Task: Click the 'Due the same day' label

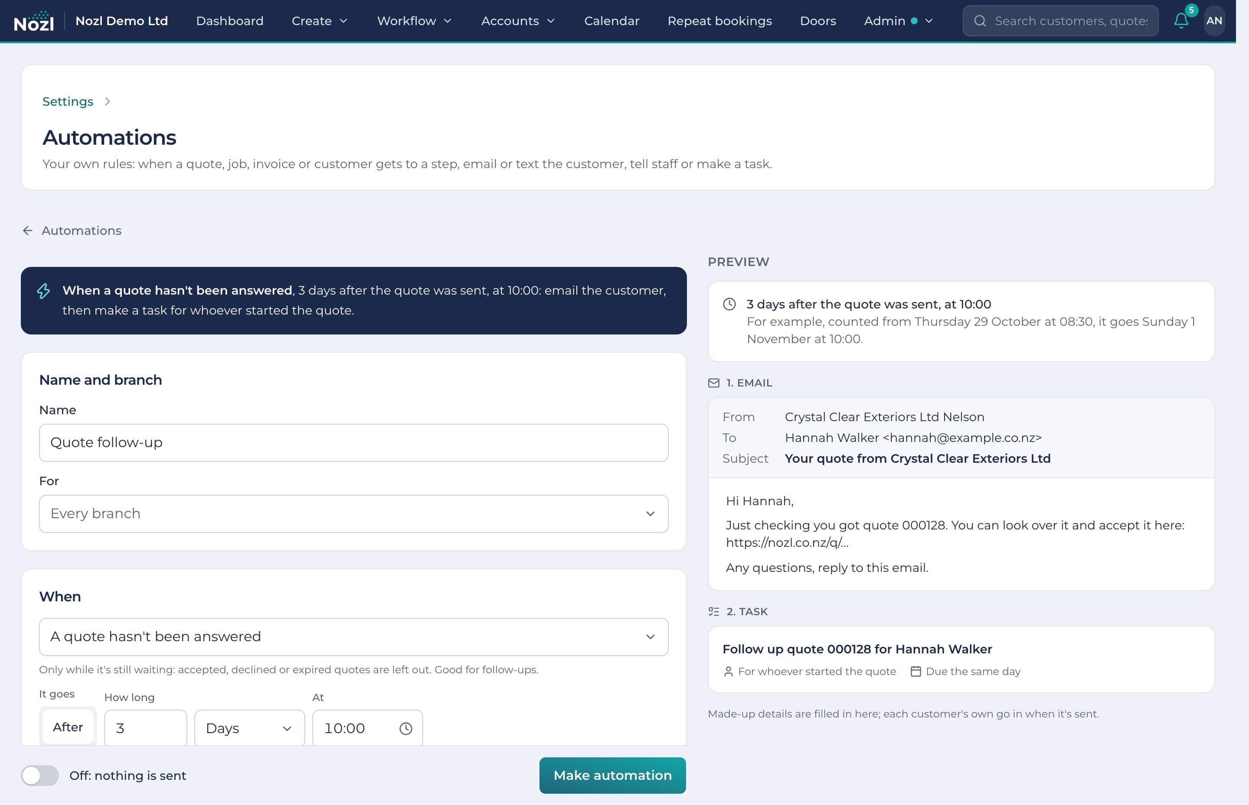Action: 973,672
